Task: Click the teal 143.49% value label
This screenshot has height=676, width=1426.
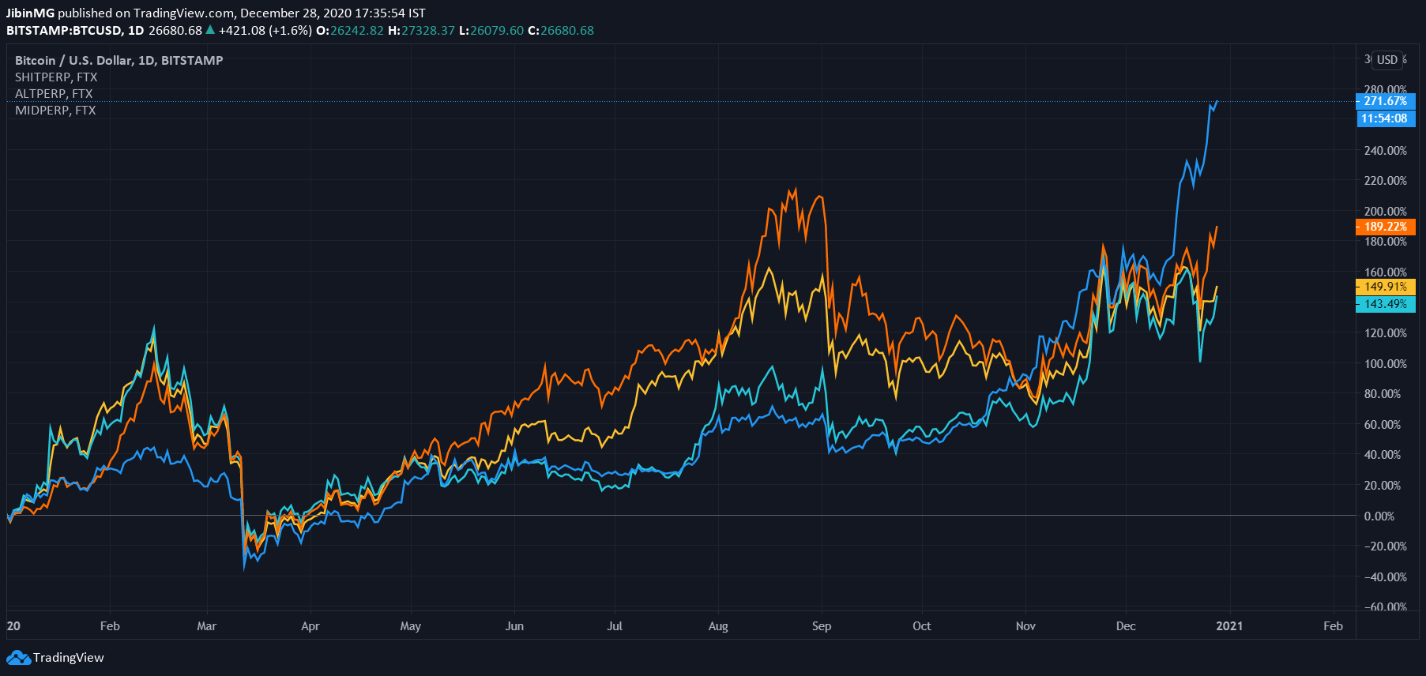Action: coord(1386,304)
